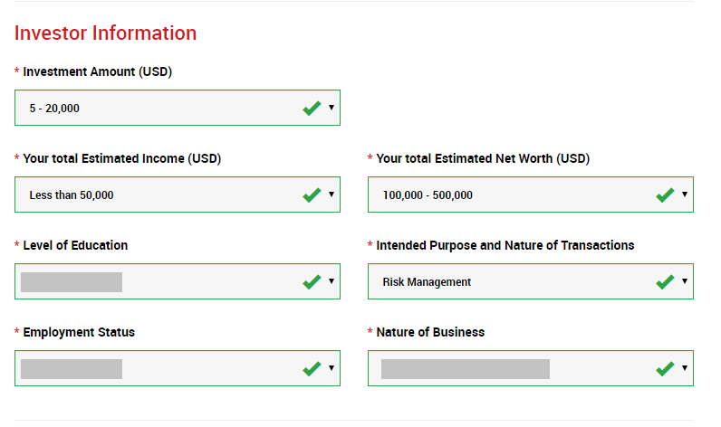Click the green checkmark in Investment Amount field
Image resolution: width=721 pixels, height=427 pixels.
coord(312,108)
